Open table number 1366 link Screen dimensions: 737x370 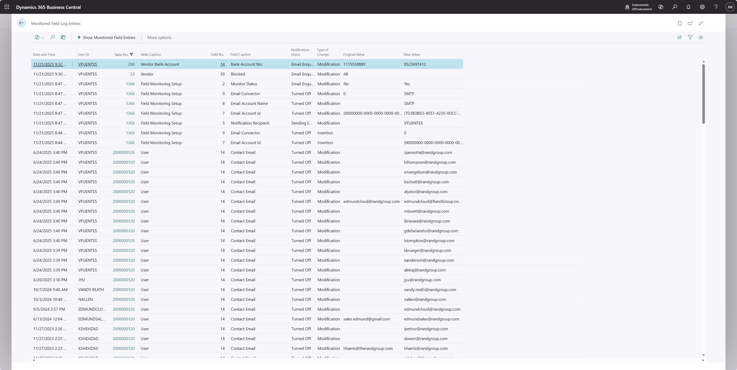(x=130, y=84)
